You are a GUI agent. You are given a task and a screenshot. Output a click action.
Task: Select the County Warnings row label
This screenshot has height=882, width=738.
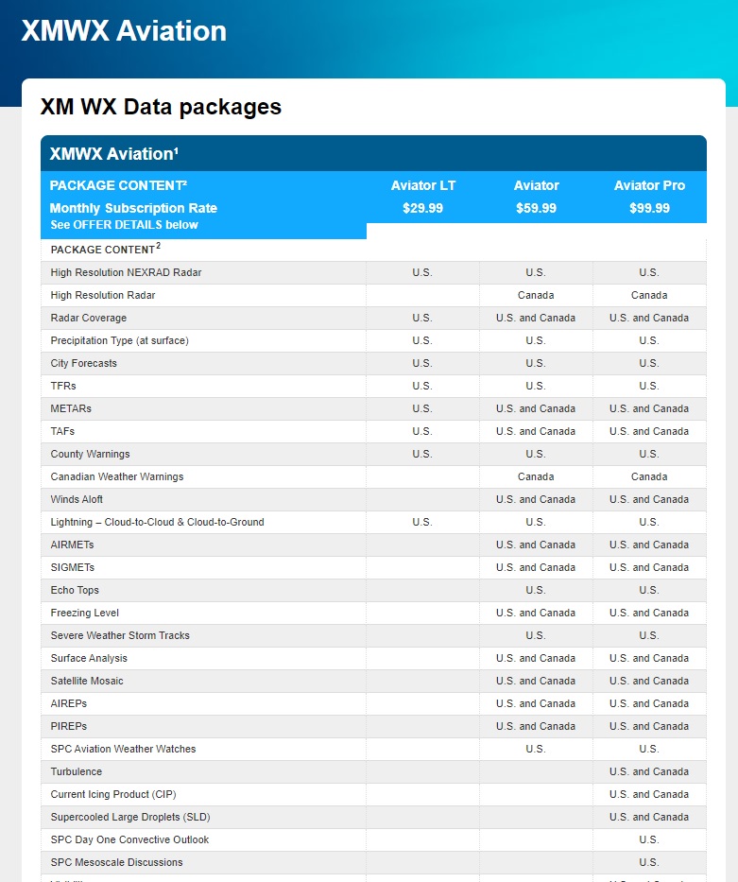coord(90,454)
